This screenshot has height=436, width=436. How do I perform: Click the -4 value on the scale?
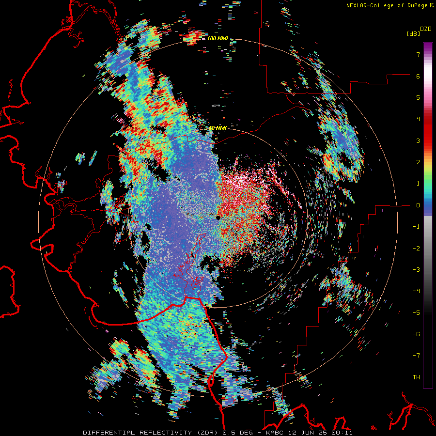(x=416, y=291)
